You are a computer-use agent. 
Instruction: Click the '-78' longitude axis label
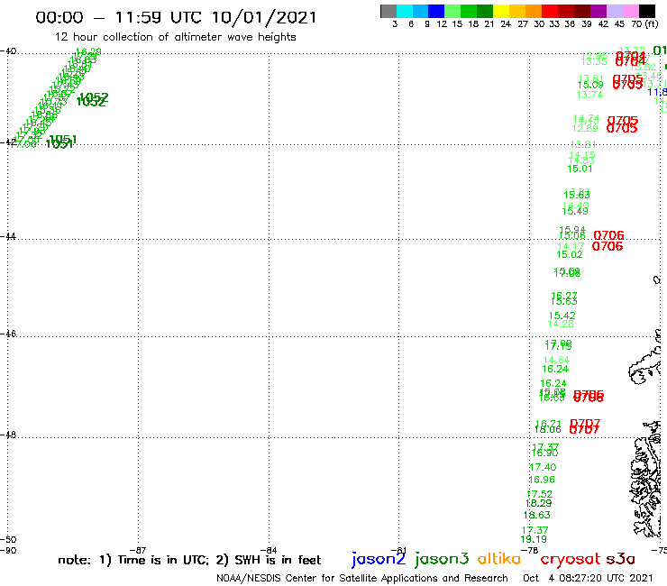530,550
